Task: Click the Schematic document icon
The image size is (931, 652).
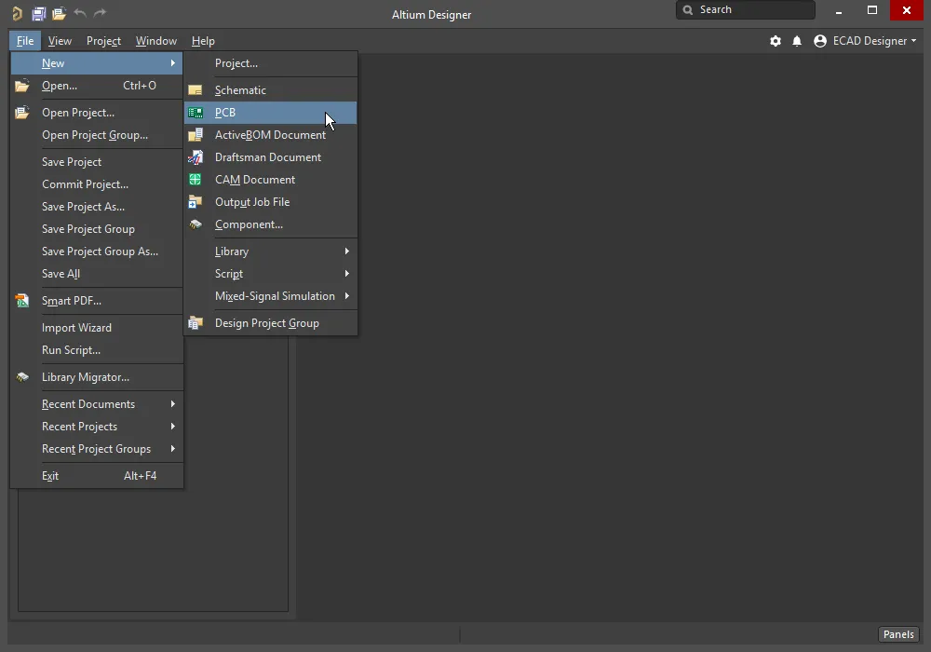Action: (x=196, y=90)
